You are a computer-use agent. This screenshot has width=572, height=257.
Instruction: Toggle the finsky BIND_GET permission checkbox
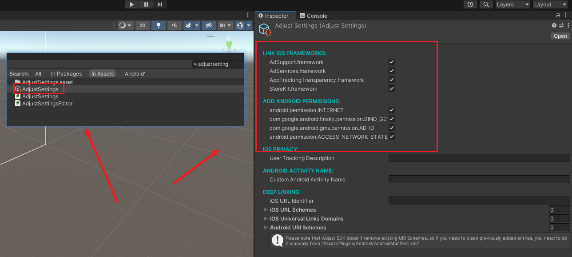pyautogui.click(x=392, y=119)
